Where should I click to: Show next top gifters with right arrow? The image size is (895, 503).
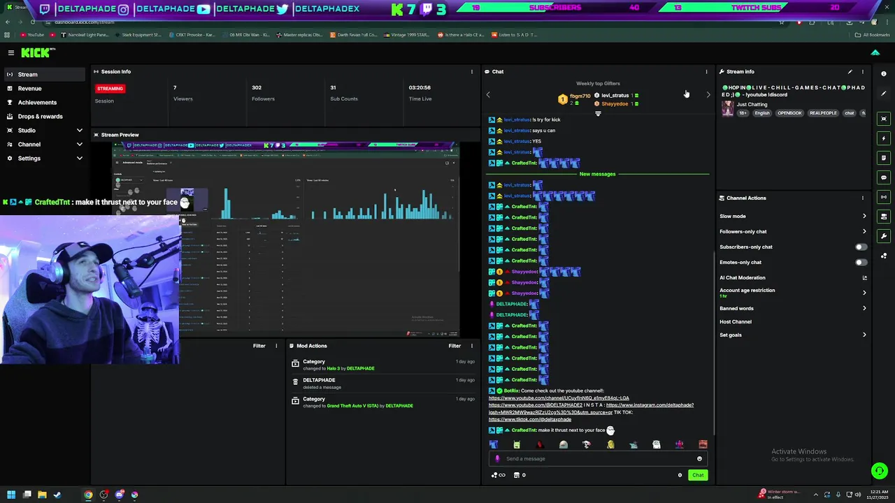708,94
